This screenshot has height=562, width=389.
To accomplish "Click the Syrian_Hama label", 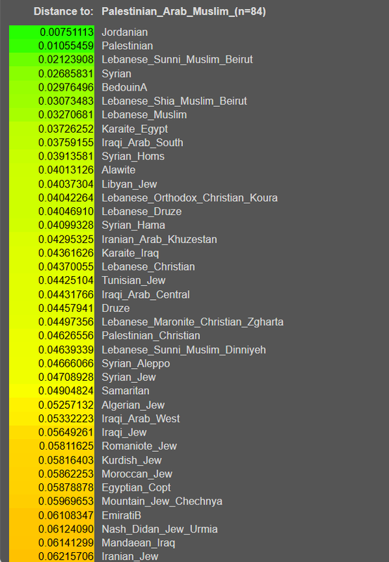I will tap(134, 225).
